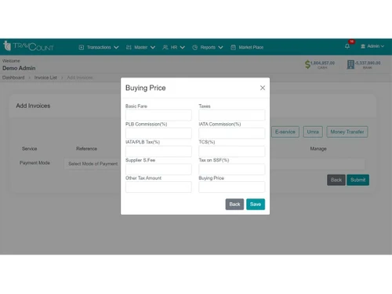Close the Buying Price dialog

coord(263,88)
